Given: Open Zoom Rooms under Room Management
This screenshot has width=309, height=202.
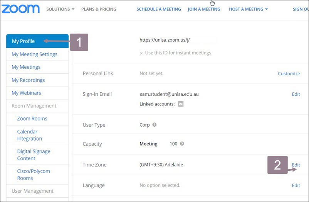Looking at the screenshot, I should [x=32, y=119].
